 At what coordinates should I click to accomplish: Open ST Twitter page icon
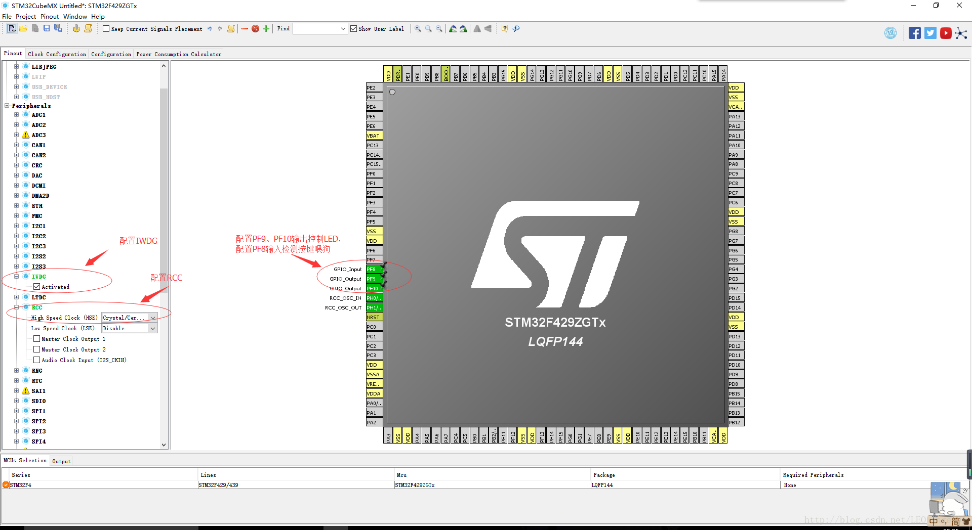tap(930, 33)
